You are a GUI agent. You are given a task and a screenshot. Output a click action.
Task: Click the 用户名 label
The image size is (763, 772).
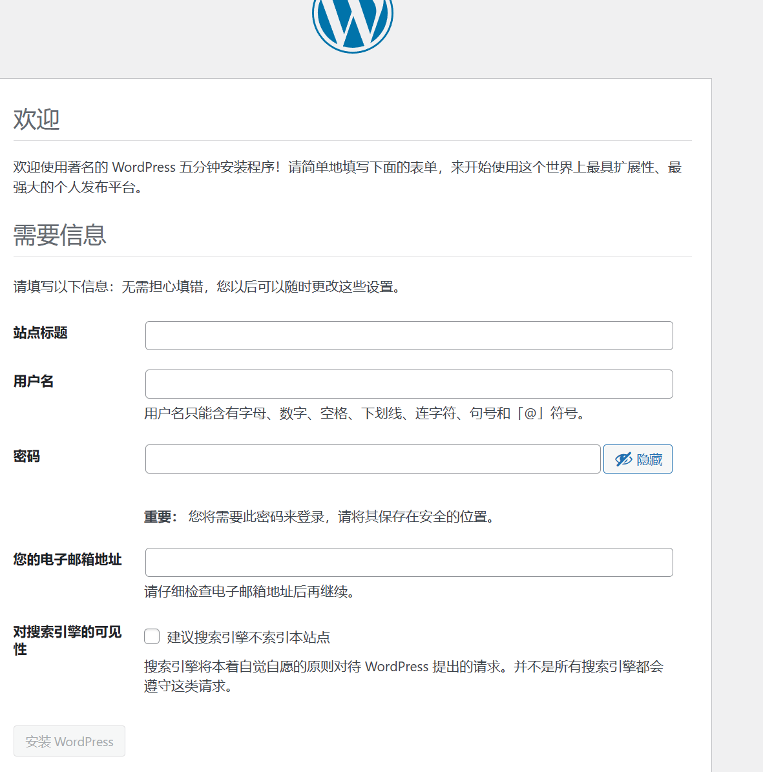[x=34, y=382]
